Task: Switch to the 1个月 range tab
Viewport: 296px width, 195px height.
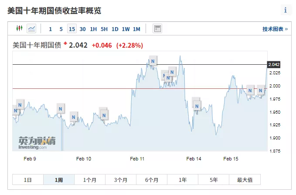Action: click(x=90, y=180)
